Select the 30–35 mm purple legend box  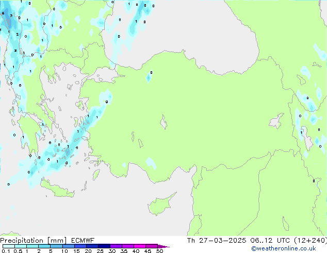[116, 246]
